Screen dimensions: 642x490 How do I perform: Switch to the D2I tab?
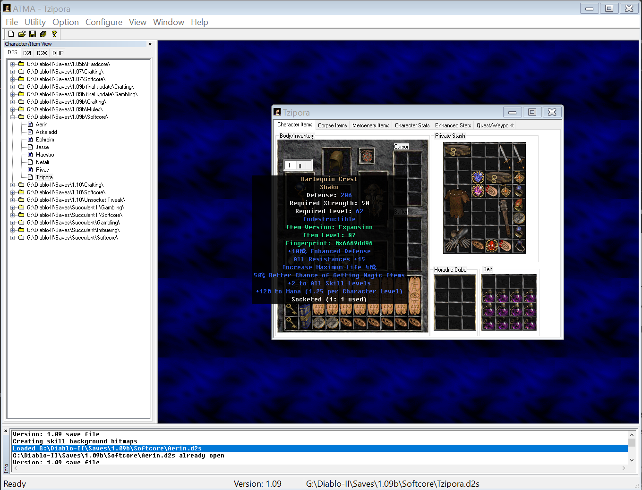point(27,53)
